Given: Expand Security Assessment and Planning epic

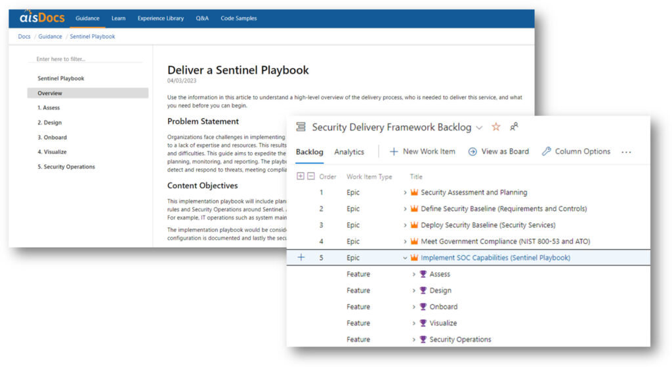Looking at the screenshot, I should 405,193.
